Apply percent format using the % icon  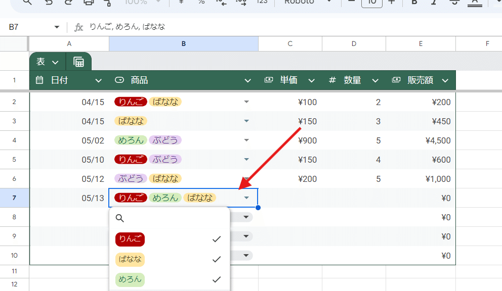tap(201, 2)
